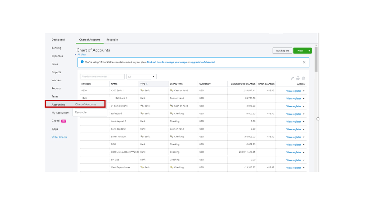
Task: Dismiss the account usage info banner
Action: point(304,62)
